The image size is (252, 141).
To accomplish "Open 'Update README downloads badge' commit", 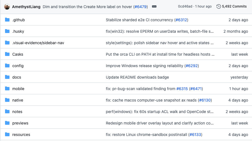I will pyautogui.click(x=137, y=77).
